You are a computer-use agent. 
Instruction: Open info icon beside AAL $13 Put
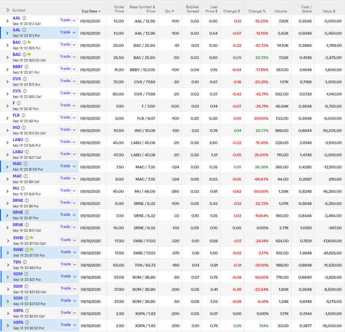24,30
